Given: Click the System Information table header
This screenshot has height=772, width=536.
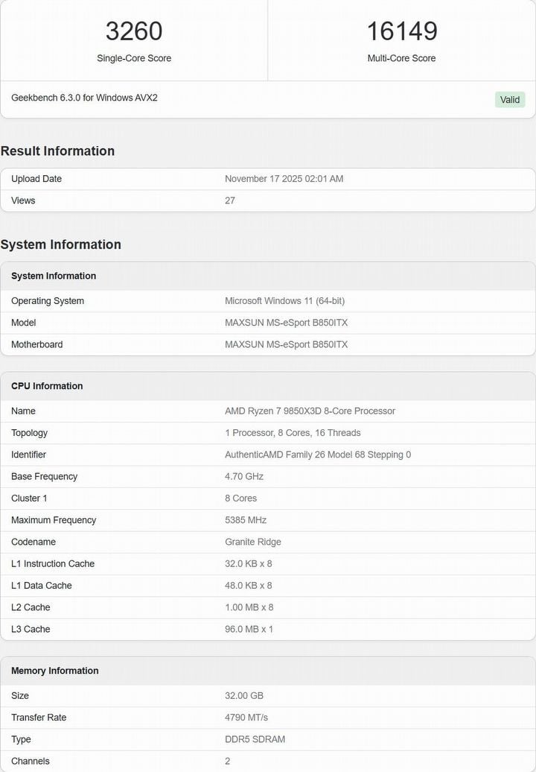Looking at the screenshot, I should (54, 276).
